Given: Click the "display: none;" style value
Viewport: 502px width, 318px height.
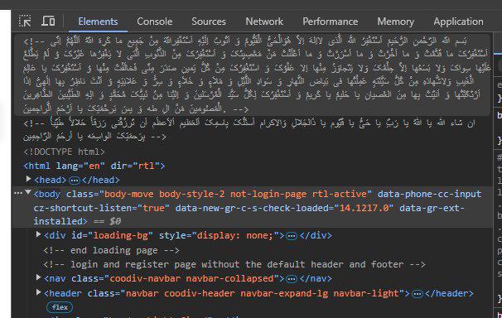Looking at the screenshot, I should (235, 235).
